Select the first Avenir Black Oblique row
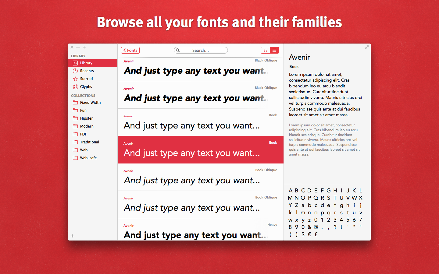 tap(200, 69)
